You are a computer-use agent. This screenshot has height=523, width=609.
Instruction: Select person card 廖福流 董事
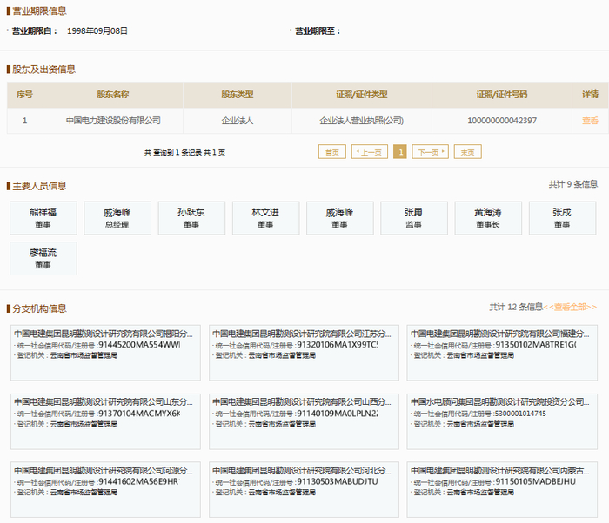(x=43, y=258)
